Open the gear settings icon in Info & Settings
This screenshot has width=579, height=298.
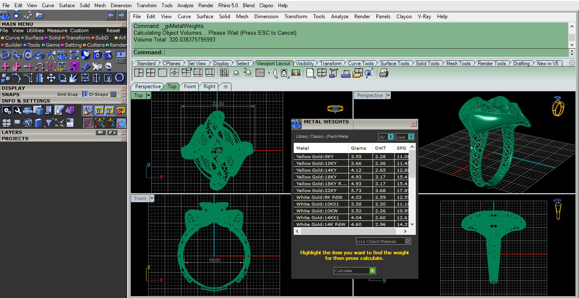[x=6, y=110]
